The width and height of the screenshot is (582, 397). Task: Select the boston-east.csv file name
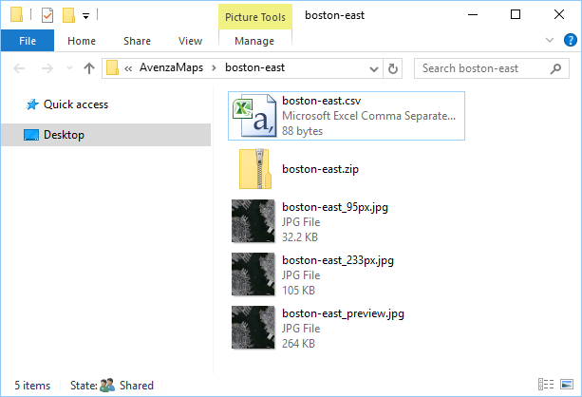322,101
